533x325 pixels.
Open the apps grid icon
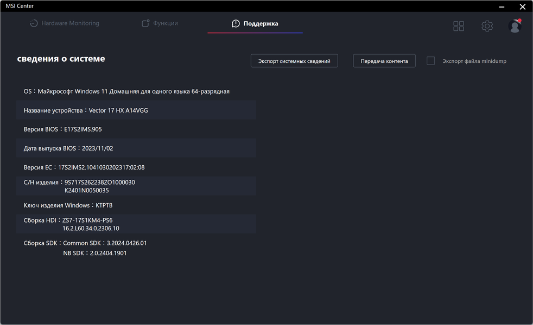[459, 26]
